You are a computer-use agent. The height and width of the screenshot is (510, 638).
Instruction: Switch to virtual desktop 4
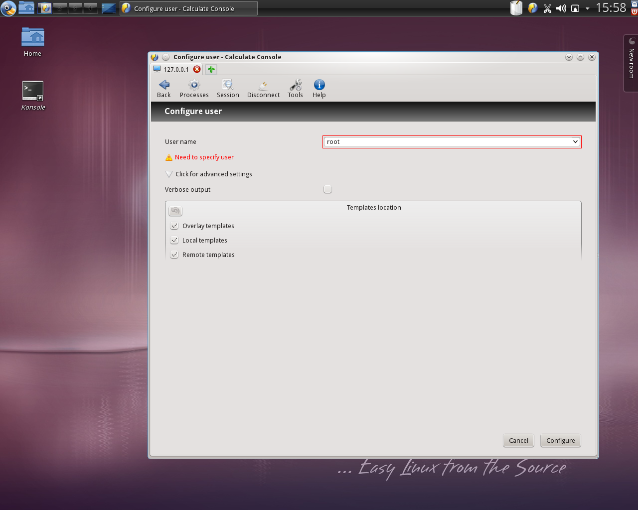(90, 8)
